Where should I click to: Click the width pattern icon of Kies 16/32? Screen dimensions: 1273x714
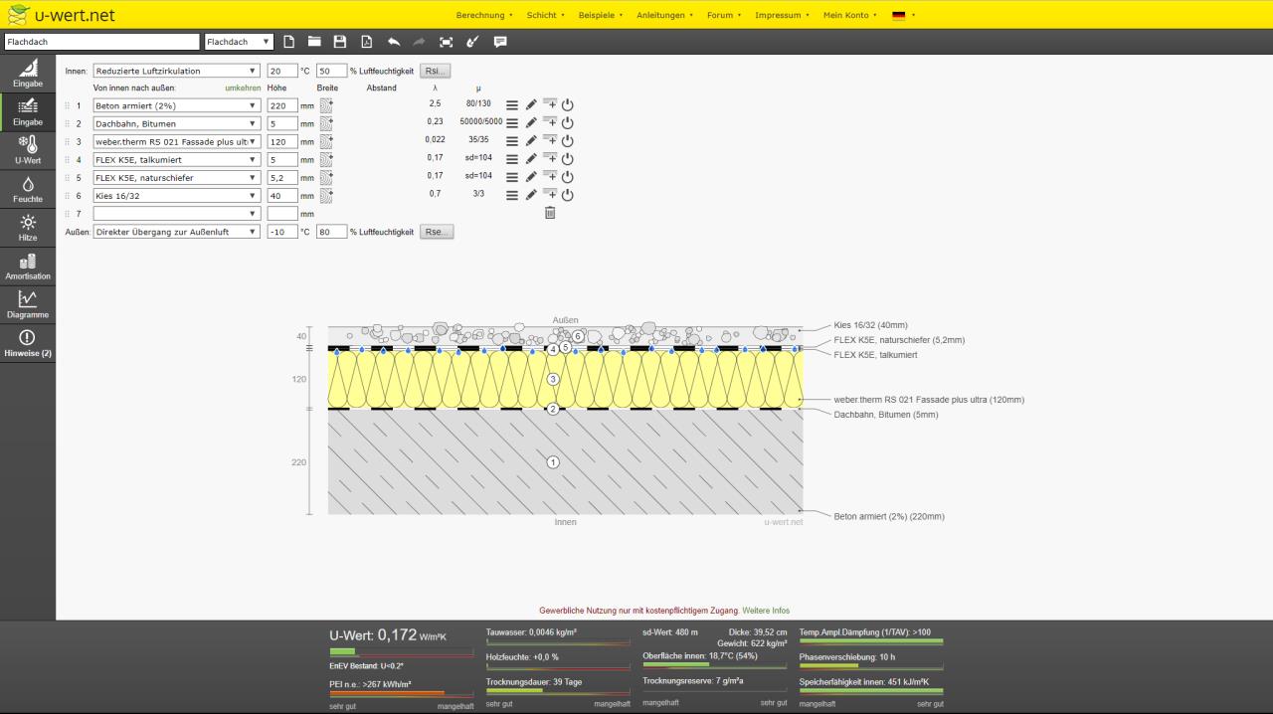[x=326, y=195]
